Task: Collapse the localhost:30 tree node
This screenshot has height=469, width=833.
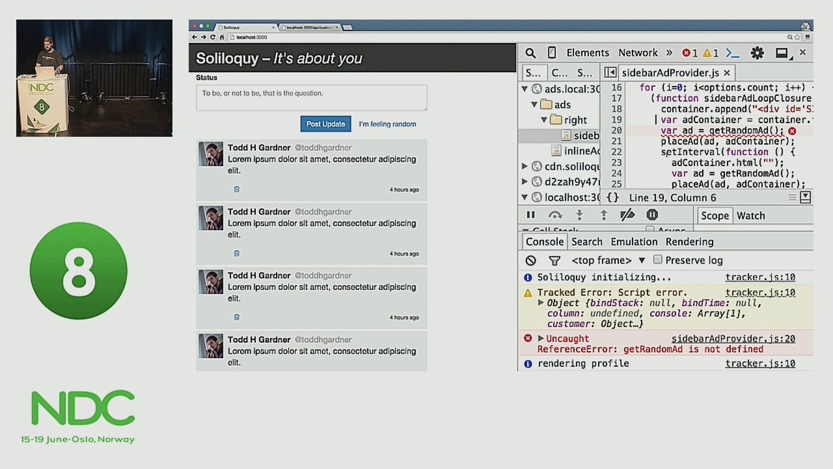Action: point(525,197)
